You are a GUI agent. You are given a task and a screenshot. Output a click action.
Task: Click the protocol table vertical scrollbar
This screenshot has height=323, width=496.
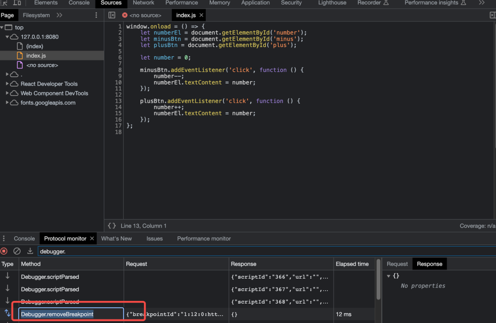point(378,279)
